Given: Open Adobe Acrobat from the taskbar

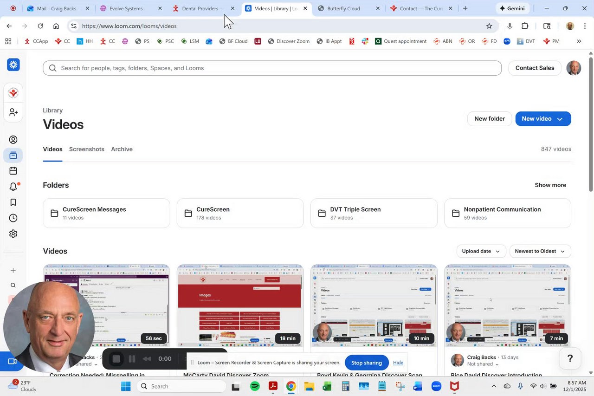Looking at the screenshot, I should (x=273, y=386).
